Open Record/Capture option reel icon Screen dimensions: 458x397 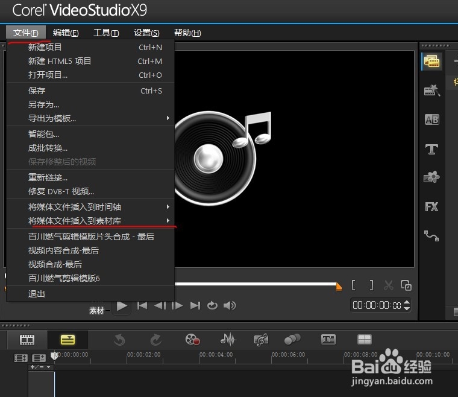pos(192,340)
